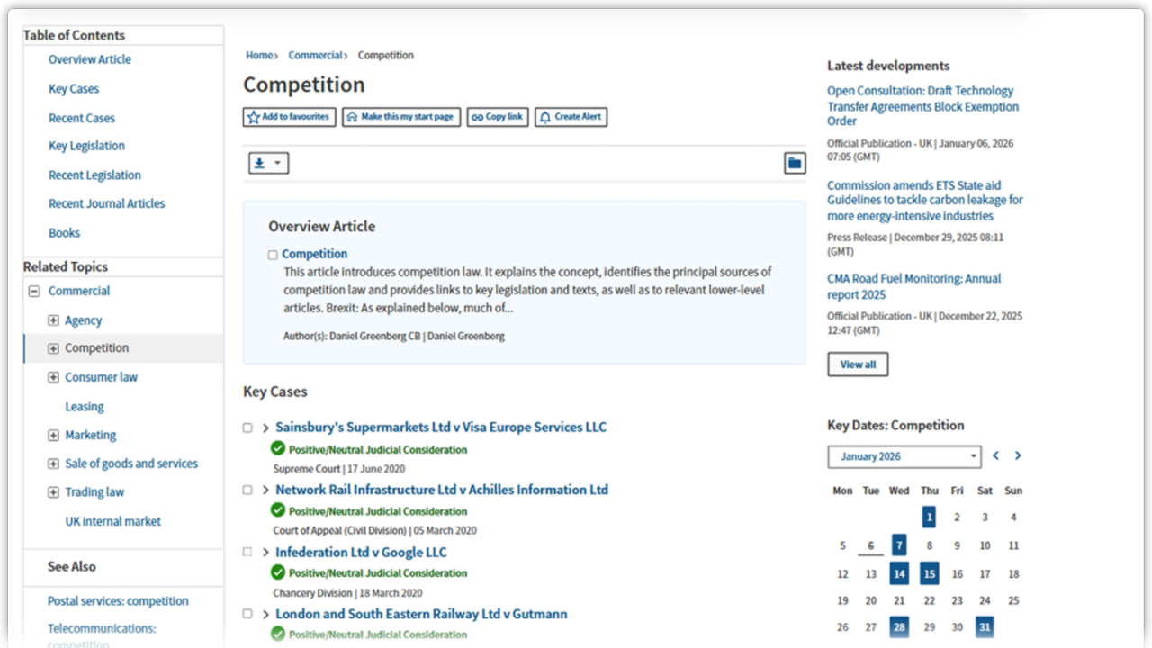Check the Competition overview article checkbox
This screenshot has width=1152, height=648.
[x=272, y=254]
